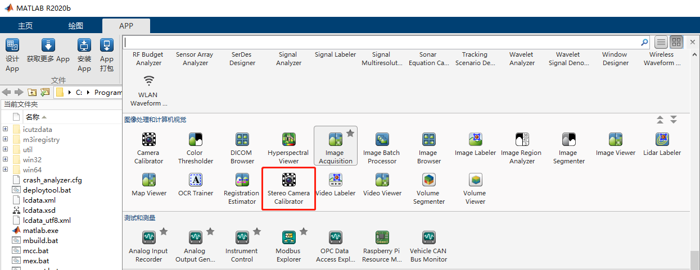Screen dimensions: 700x270
Task: Launch Analog Output Generator
Action: coord(195,245)
